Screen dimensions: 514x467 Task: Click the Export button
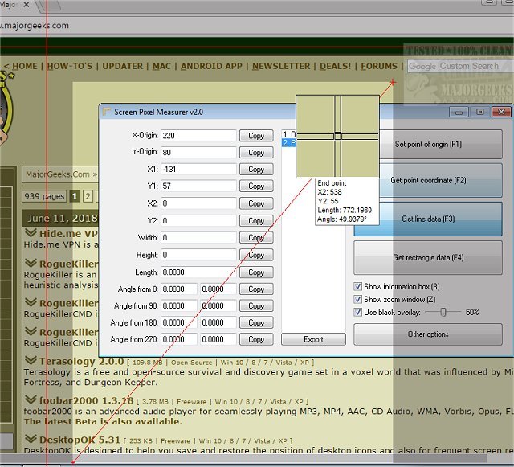point(313,339)
